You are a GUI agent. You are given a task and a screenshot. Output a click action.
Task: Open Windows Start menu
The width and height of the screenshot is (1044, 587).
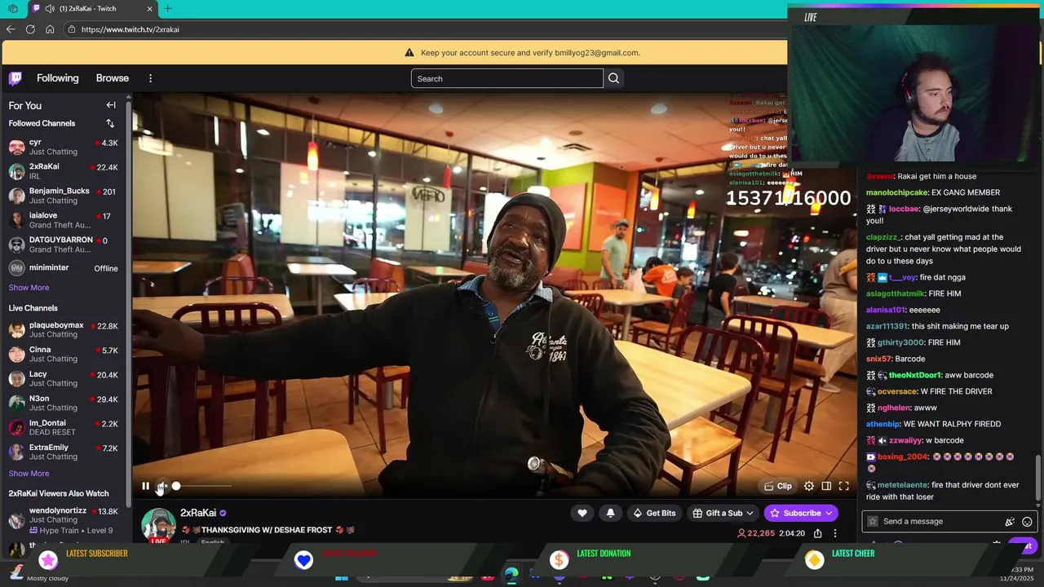pyautogui.click(x=342, y=577)
